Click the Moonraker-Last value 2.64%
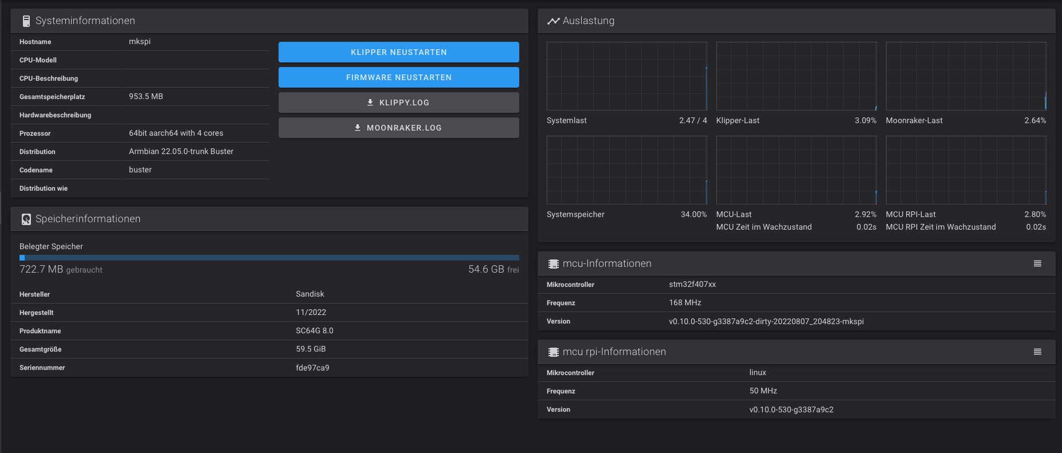This screenshot has height=453, width=1062. pos(1035,120)
